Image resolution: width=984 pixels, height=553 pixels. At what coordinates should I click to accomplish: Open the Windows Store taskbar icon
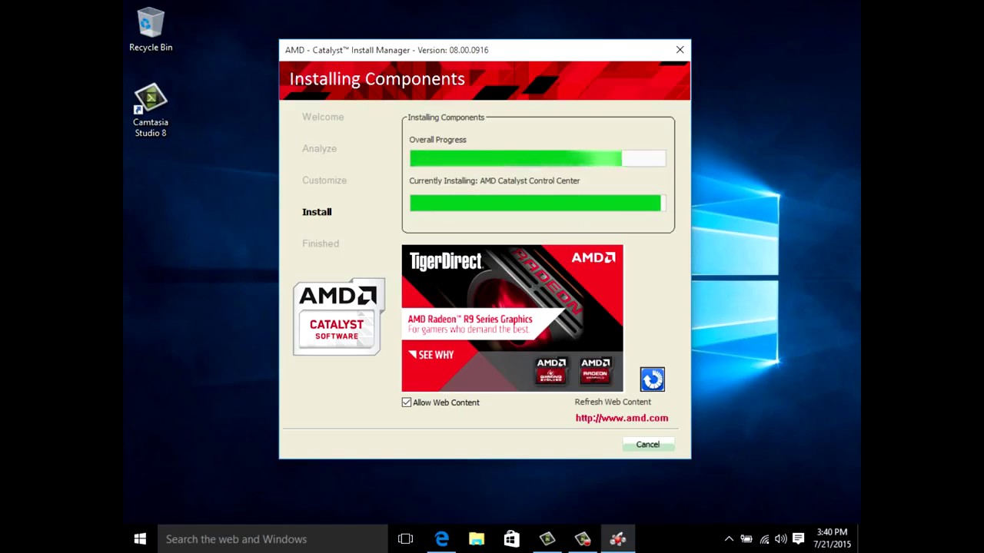[x=511, y=539]
